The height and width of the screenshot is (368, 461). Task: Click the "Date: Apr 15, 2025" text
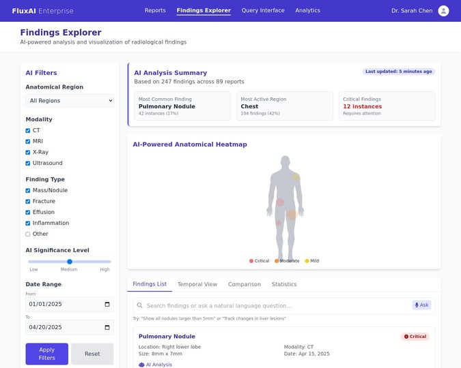tap(307, 354)
